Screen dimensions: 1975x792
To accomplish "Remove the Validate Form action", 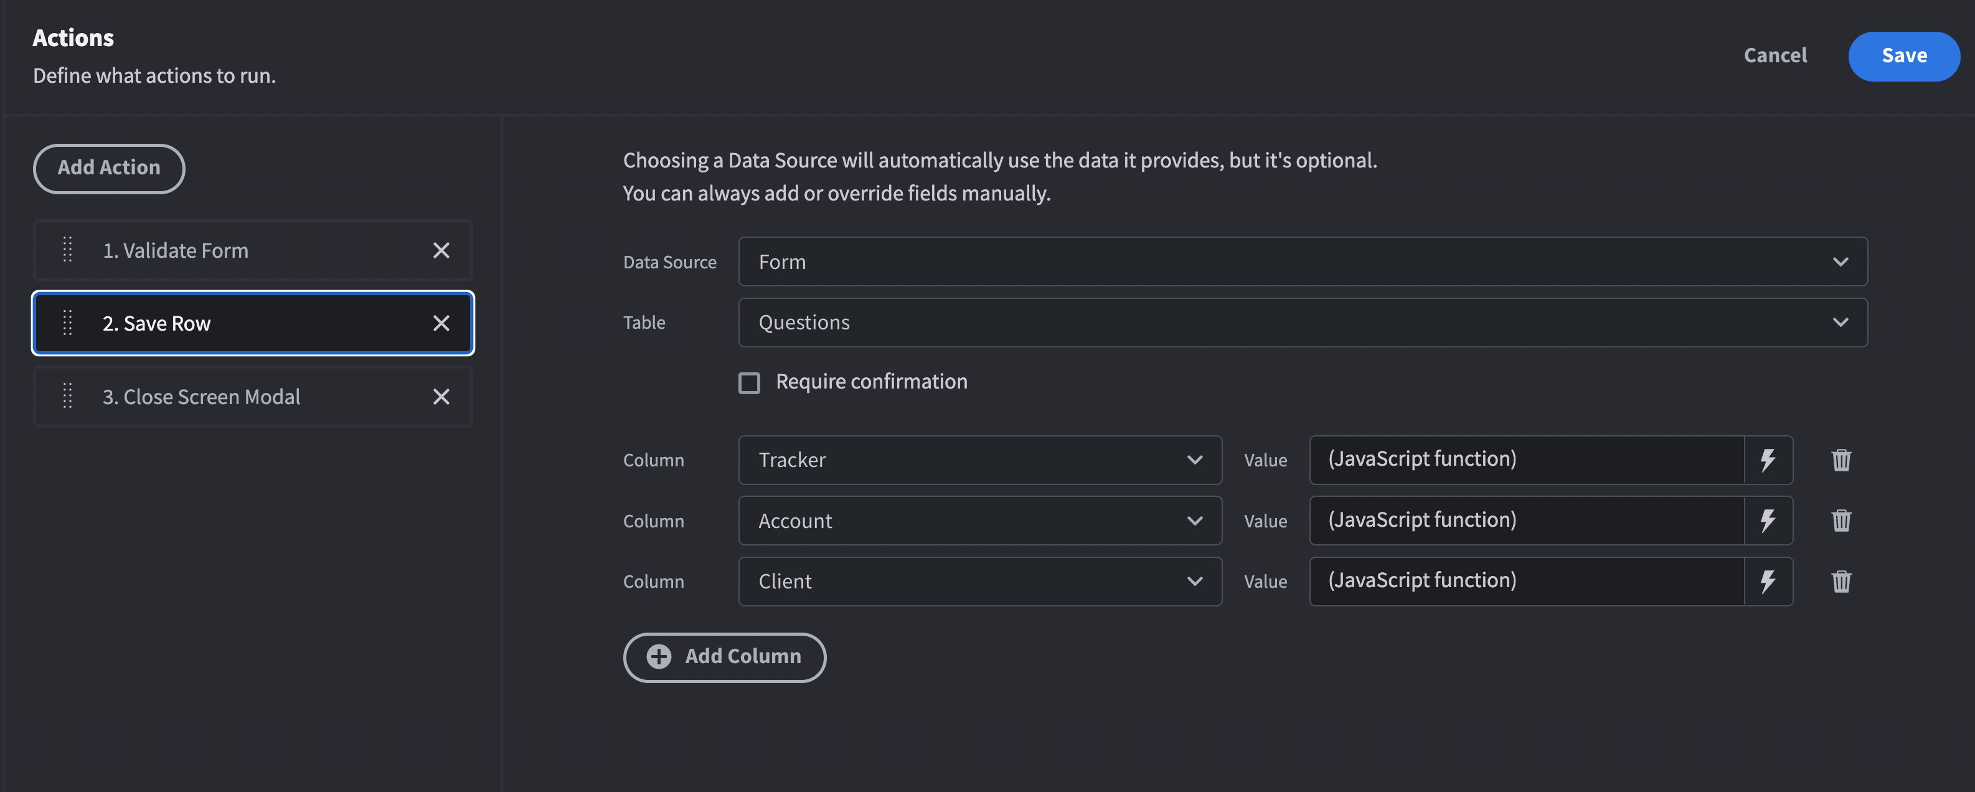I will coord(441,251).
